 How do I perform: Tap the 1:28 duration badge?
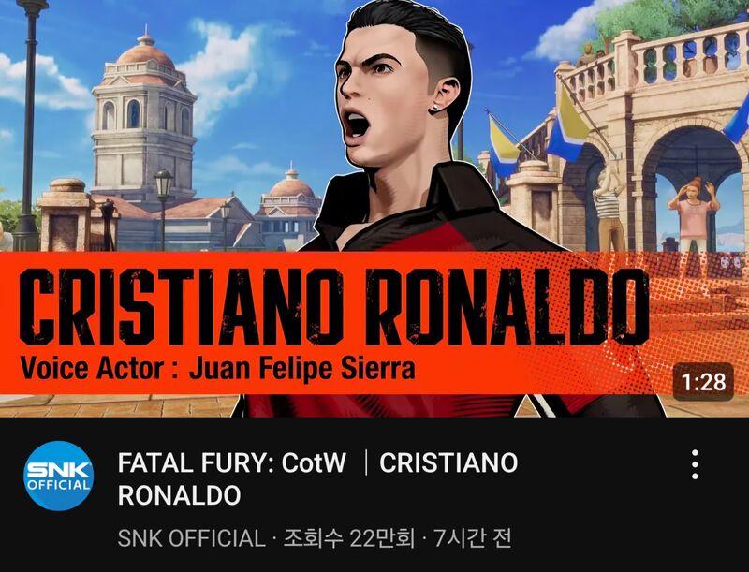[703, 382]
